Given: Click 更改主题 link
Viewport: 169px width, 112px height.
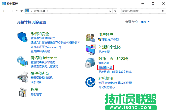Looking at the screenshot, I should click(x=104, y=52).
